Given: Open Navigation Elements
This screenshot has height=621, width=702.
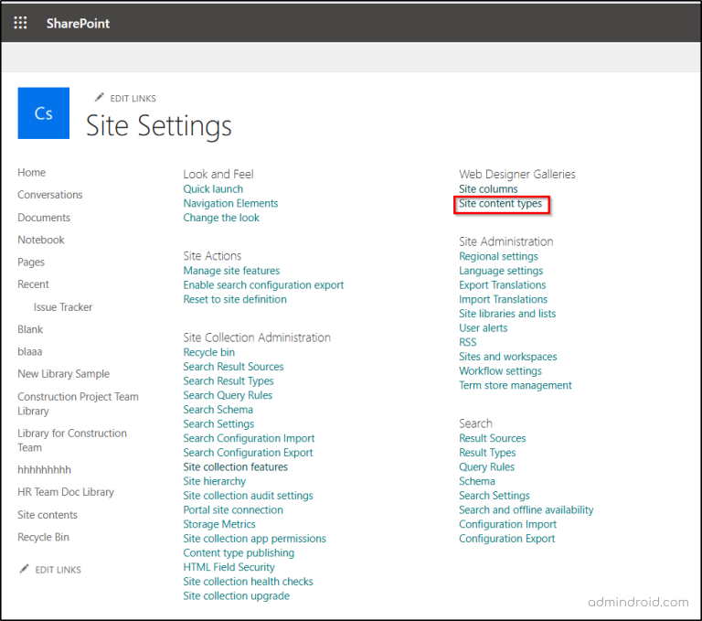Looking at the screenshot, I should (230, 203).
